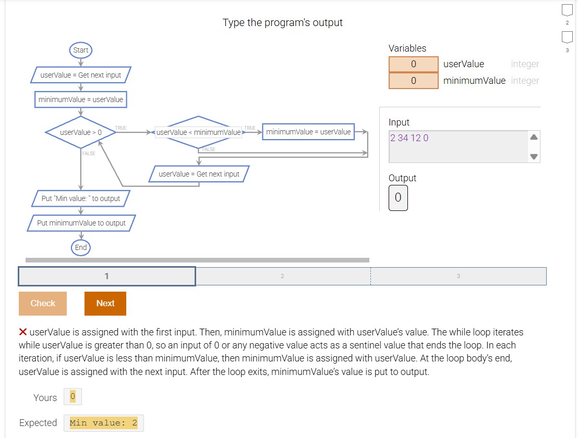Click the 'minimumValue' variable name label
This screenshot has height=438, width=578.
tap(474, 81)
